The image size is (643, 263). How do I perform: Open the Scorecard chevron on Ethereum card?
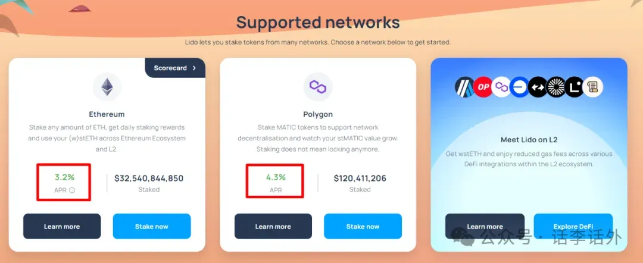click(194, 68)
